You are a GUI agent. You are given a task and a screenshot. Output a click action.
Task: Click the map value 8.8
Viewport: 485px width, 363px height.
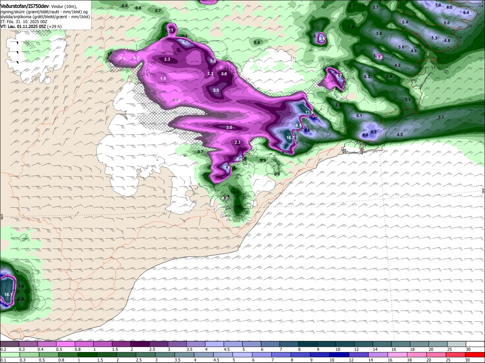365,135
